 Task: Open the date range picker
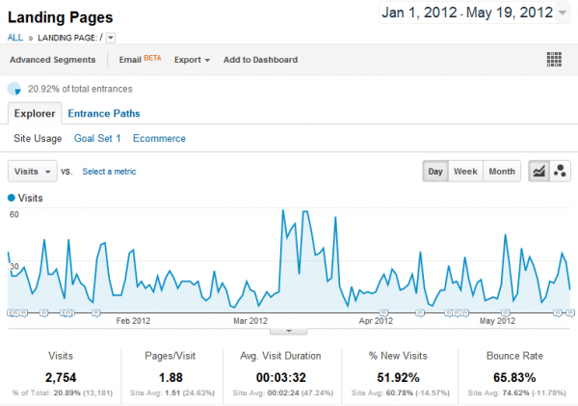coord(474,13)
